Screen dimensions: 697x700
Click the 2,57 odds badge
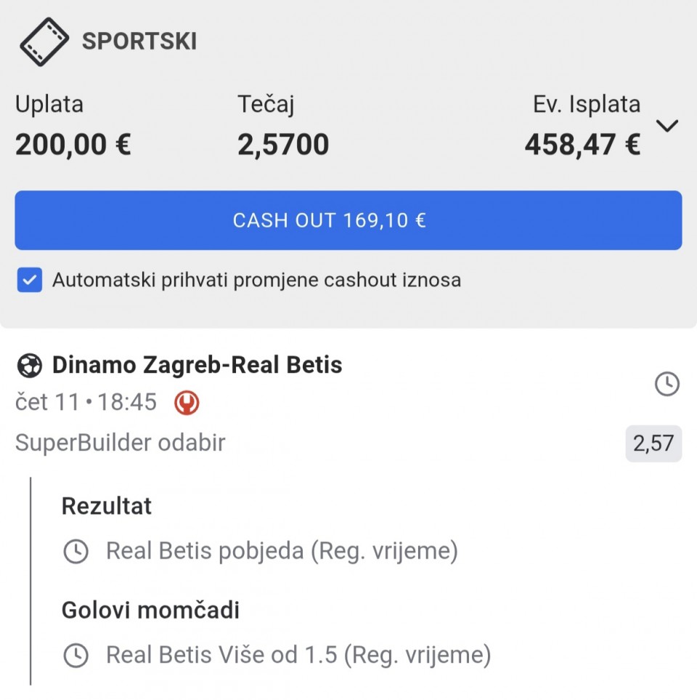(653, 443)
